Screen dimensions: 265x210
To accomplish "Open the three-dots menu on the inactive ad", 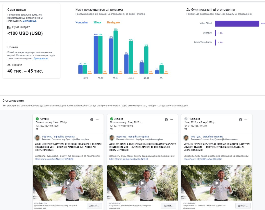I will point(246,119).
